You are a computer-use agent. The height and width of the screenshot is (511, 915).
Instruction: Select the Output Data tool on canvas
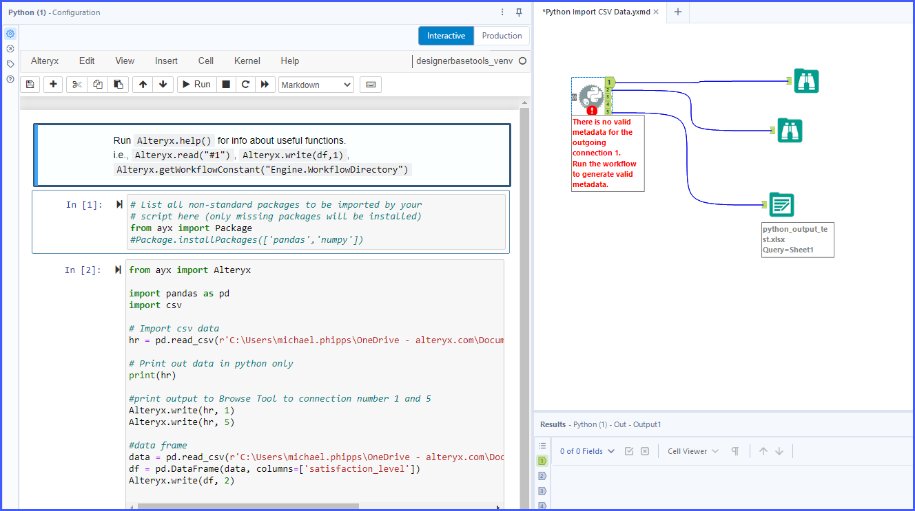pos(781,205)
